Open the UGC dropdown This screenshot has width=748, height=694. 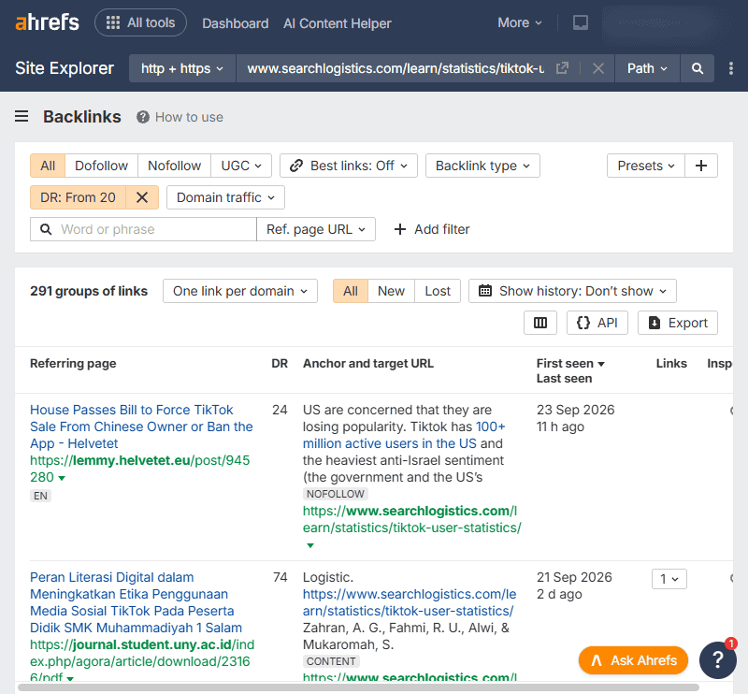click(x=241, y=166)
